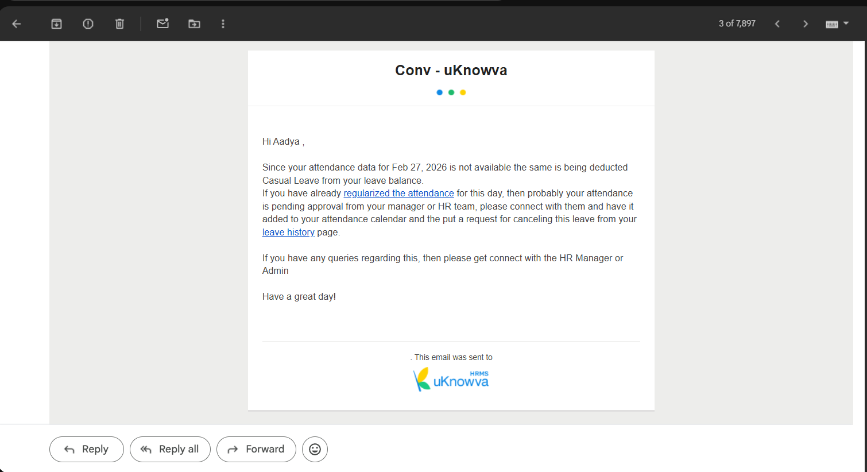Go to the newer email arrow
The image size is (867, 472).
(777, 24)
